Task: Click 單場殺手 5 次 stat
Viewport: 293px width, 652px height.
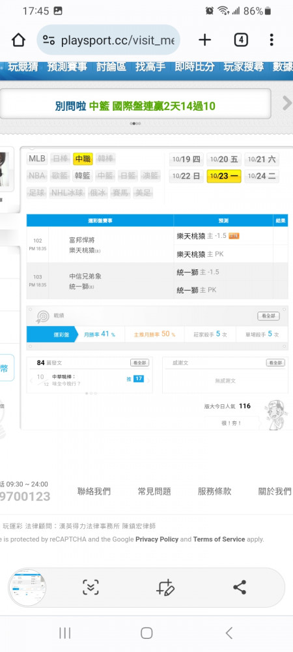Action: tap(262, 334)
